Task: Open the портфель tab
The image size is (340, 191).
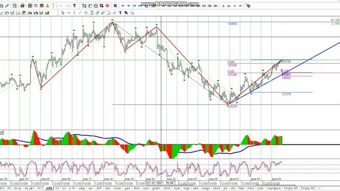Action: point(274,188)
